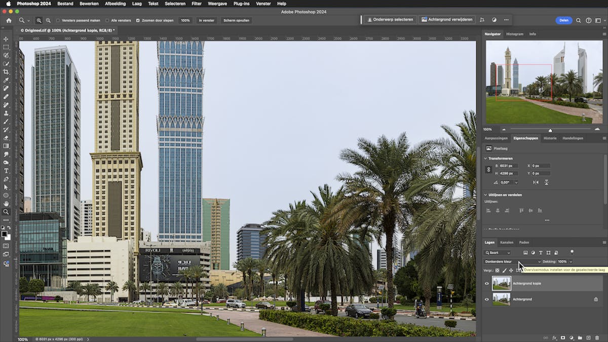This screenshot has height=342, width=608.
Task: Click 'Achtergrond verwijderen' button
Action: coord(447,19)
